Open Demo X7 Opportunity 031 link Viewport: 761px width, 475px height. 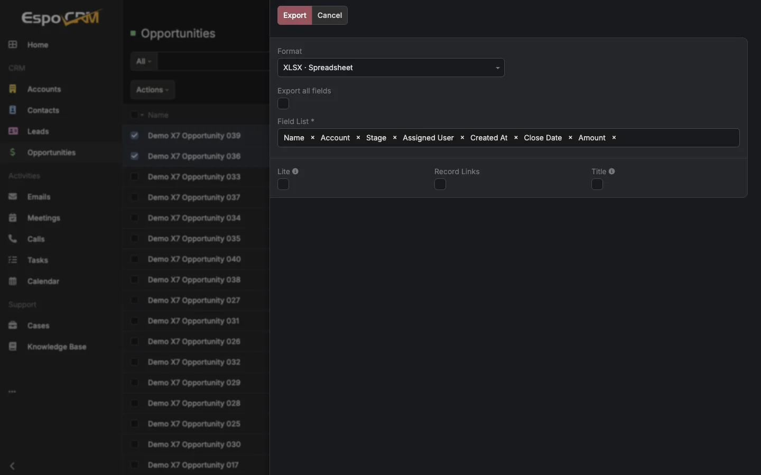193,321
